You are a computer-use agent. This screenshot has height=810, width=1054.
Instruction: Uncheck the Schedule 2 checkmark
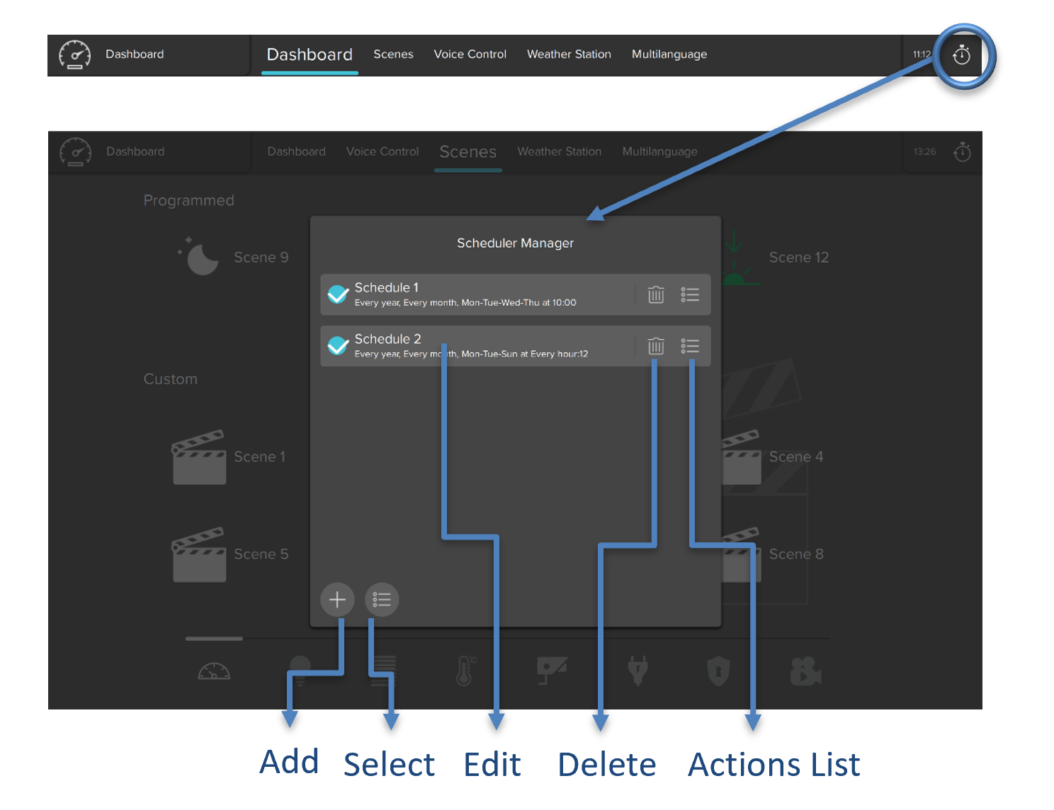point(338,346)
